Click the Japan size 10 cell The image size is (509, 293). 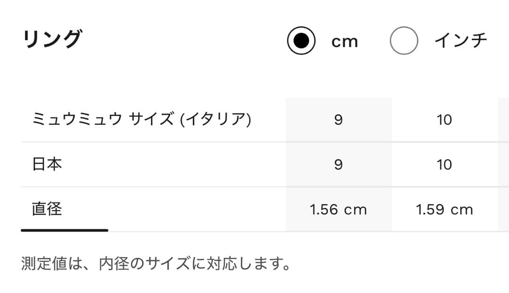[x=444, y=164]
